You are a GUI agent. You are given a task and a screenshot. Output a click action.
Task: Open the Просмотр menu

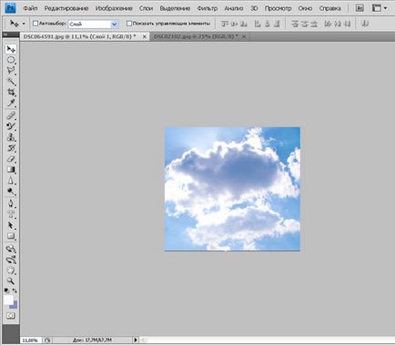point(278,8)
